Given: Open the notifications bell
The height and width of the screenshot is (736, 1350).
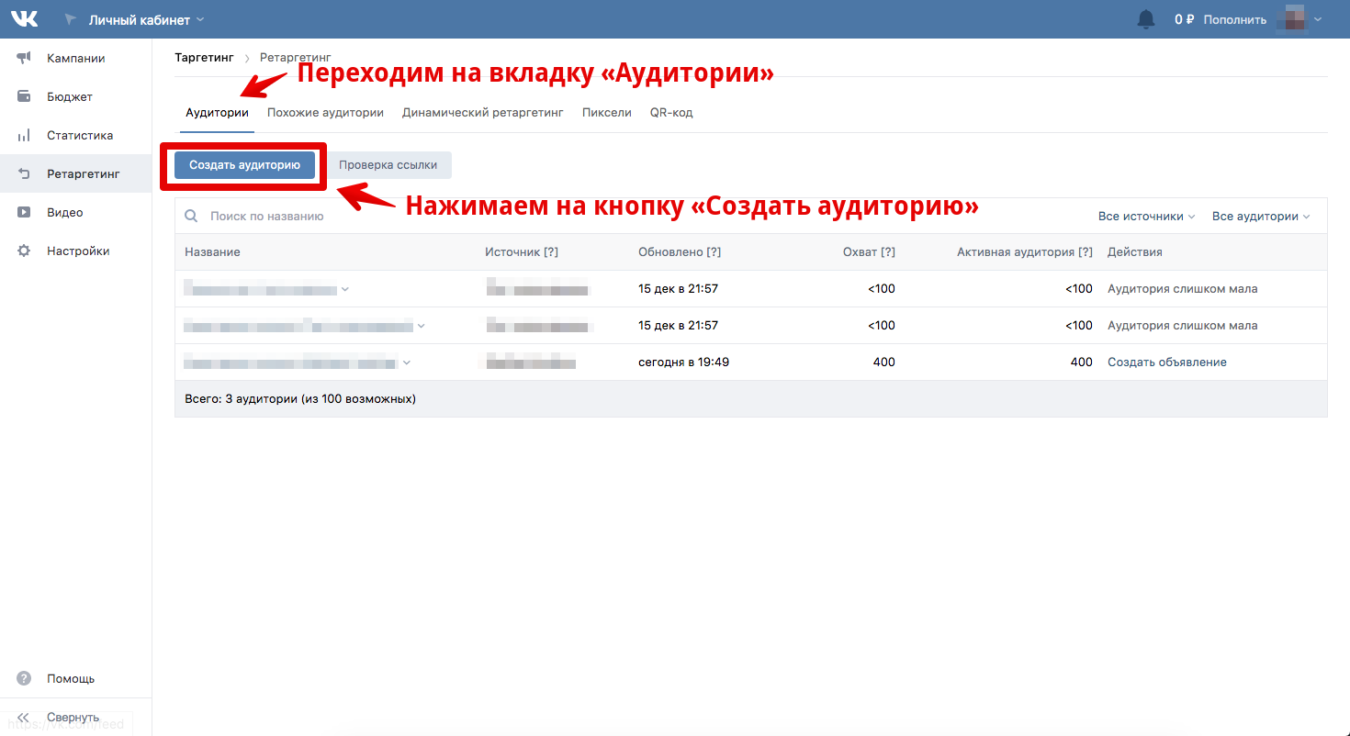Looking at the screenshot, I should (1145, 19).
